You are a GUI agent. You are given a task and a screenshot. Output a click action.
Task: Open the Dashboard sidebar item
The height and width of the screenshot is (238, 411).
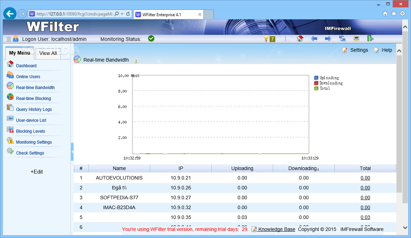coord(26,66)
